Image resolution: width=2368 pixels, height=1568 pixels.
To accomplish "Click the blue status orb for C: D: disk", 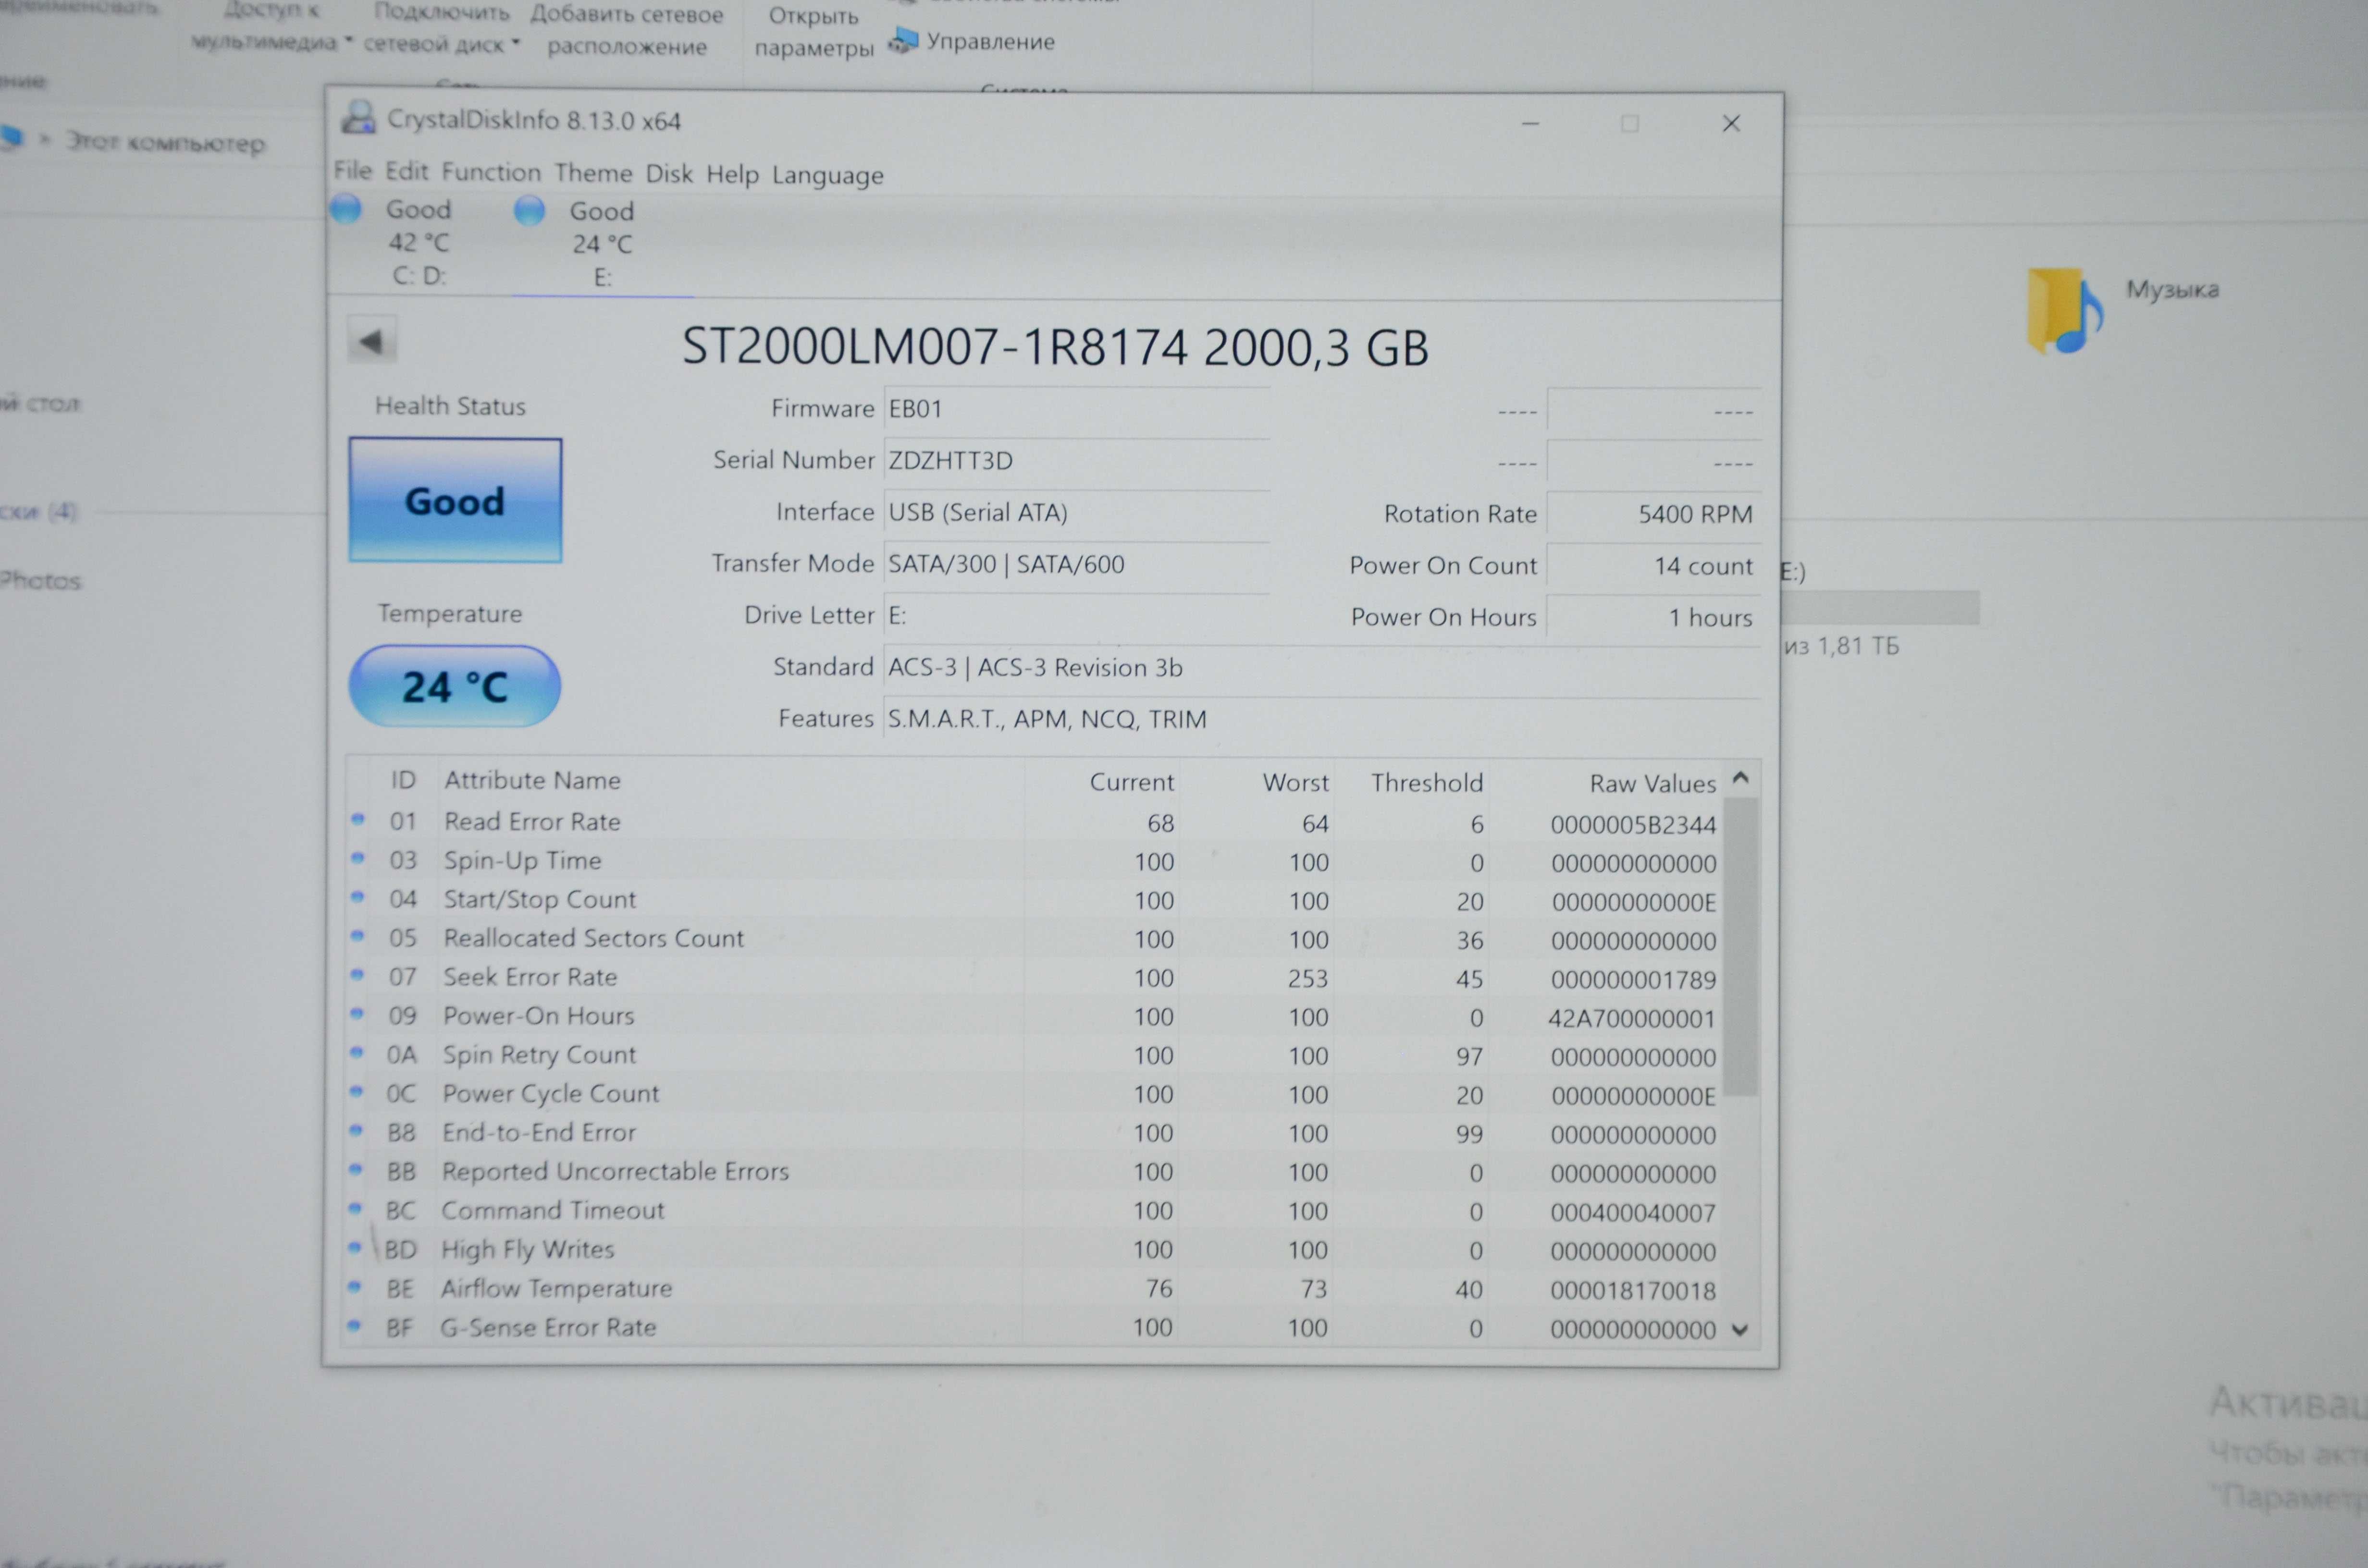I will coord(346,209).
